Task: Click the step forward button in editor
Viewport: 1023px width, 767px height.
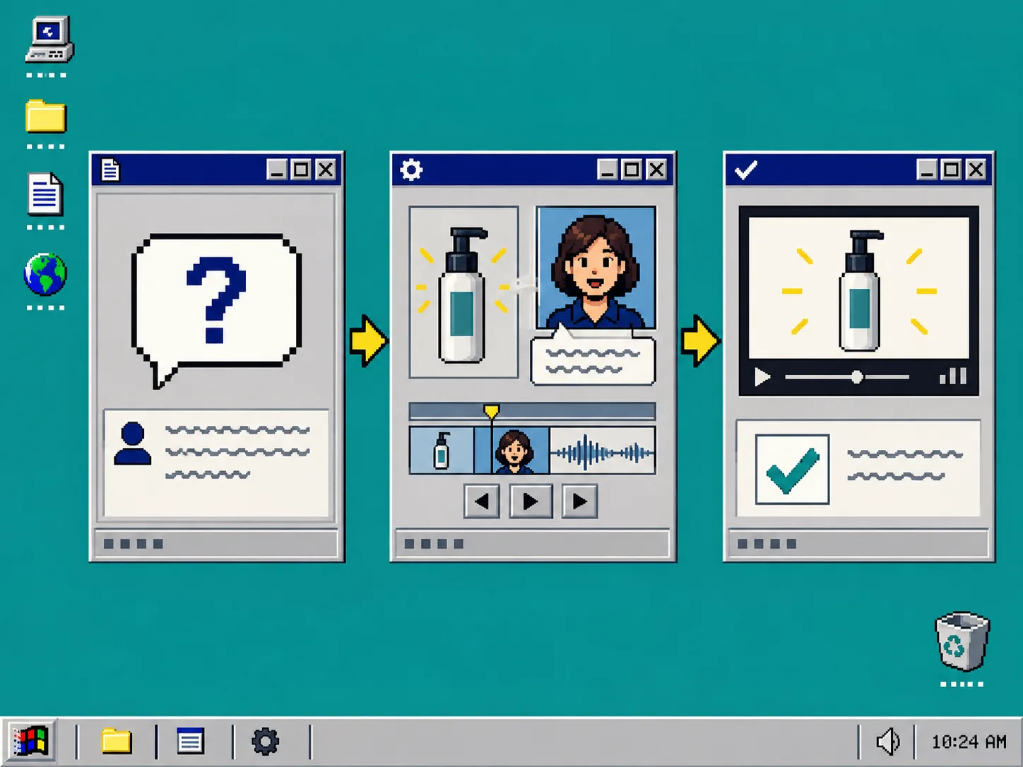Action: (x=580, y=501)
